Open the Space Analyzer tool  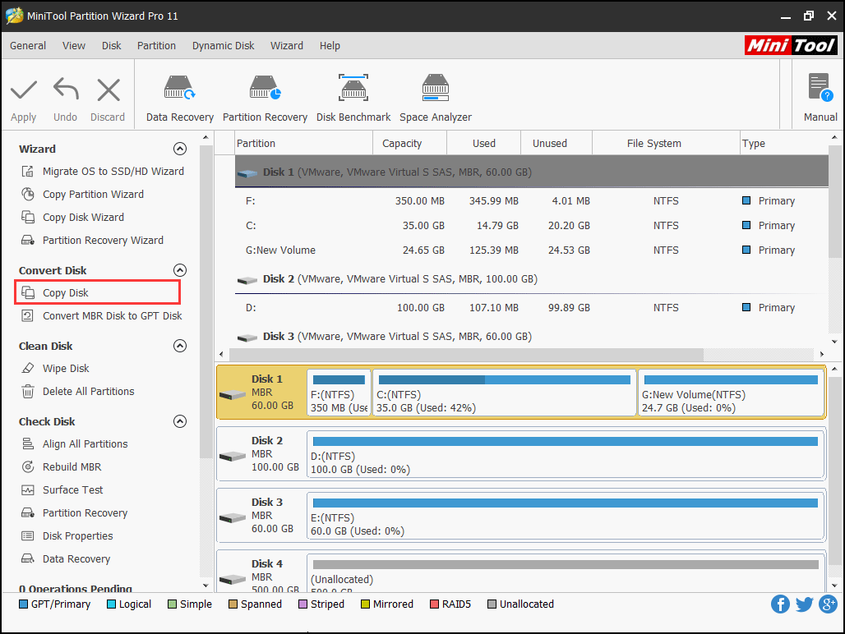[436, 99]
